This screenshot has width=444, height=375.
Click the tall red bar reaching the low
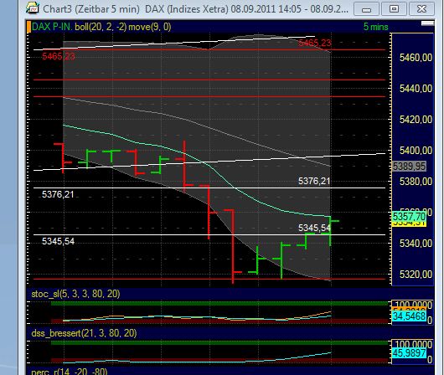click(x=233, y=246)
